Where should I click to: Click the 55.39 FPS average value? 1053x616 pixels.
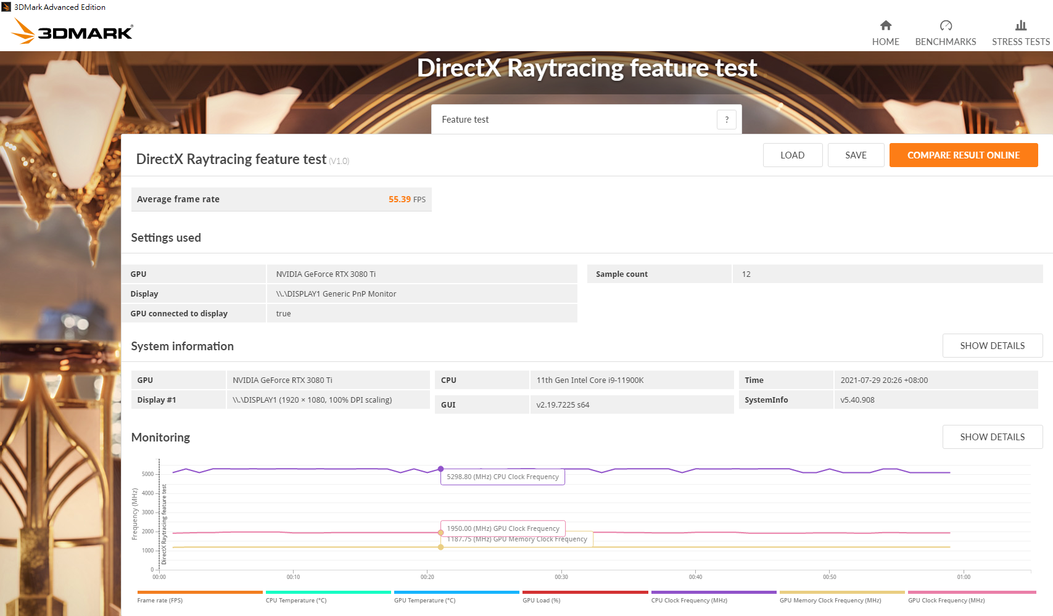(407, 199)
